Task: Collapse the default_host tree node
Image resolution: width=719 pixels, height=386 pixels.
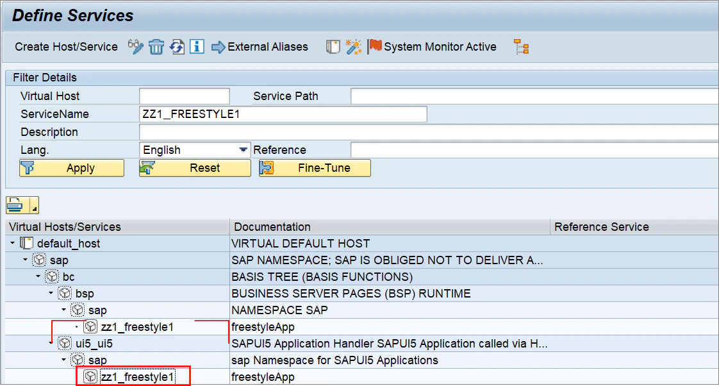Action: tap(13, 243)
